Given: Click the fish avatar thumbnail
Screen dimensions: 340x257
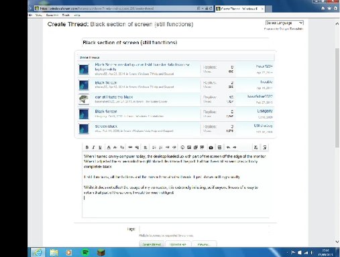Looking at the screenshot, I should 84,99.
